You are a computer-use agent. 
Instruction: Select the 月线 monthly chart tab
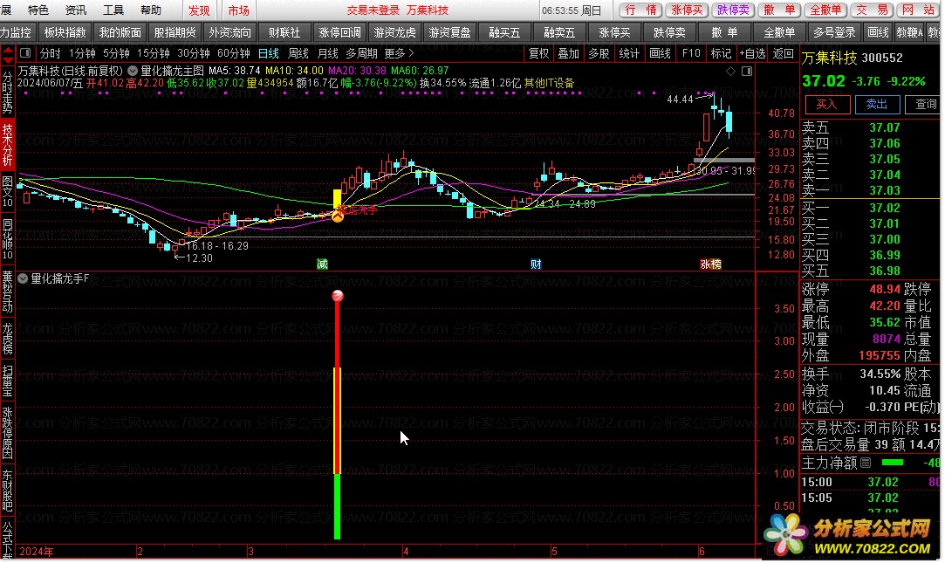tap(328, 53)
